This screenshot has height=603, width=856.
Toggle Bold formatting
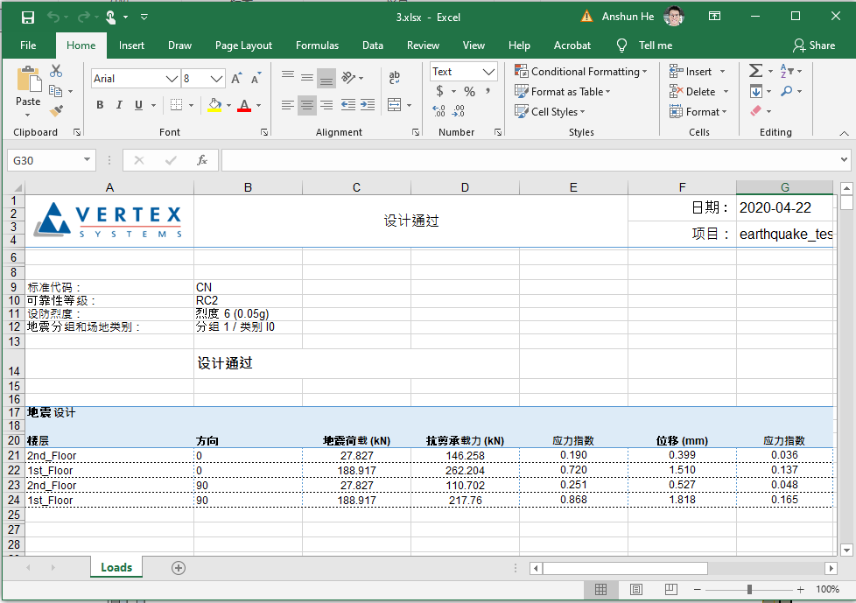100,105
